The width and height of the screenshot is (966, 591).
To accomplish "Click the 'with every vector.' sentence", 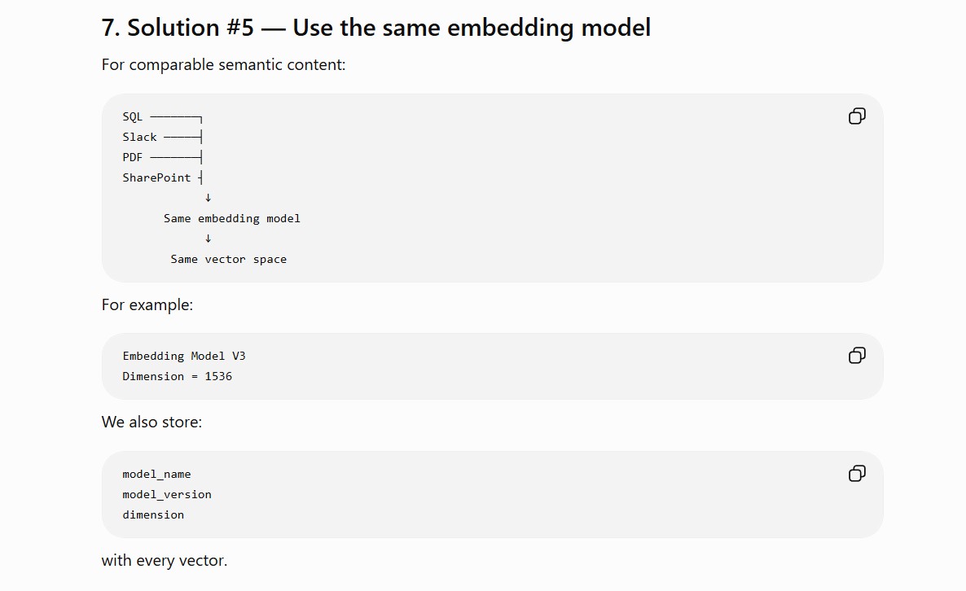I will click(165, 560).
